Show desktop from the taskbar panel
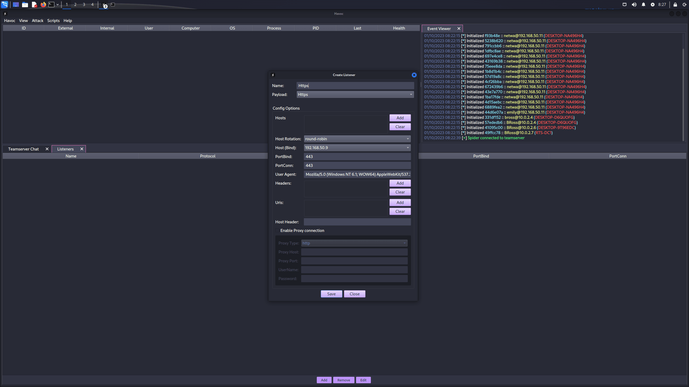 point(16,5)
